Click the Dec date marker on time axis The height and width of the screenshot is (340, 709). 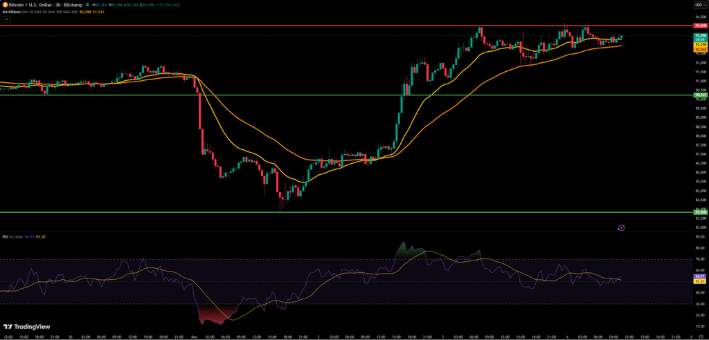(193, 336)
